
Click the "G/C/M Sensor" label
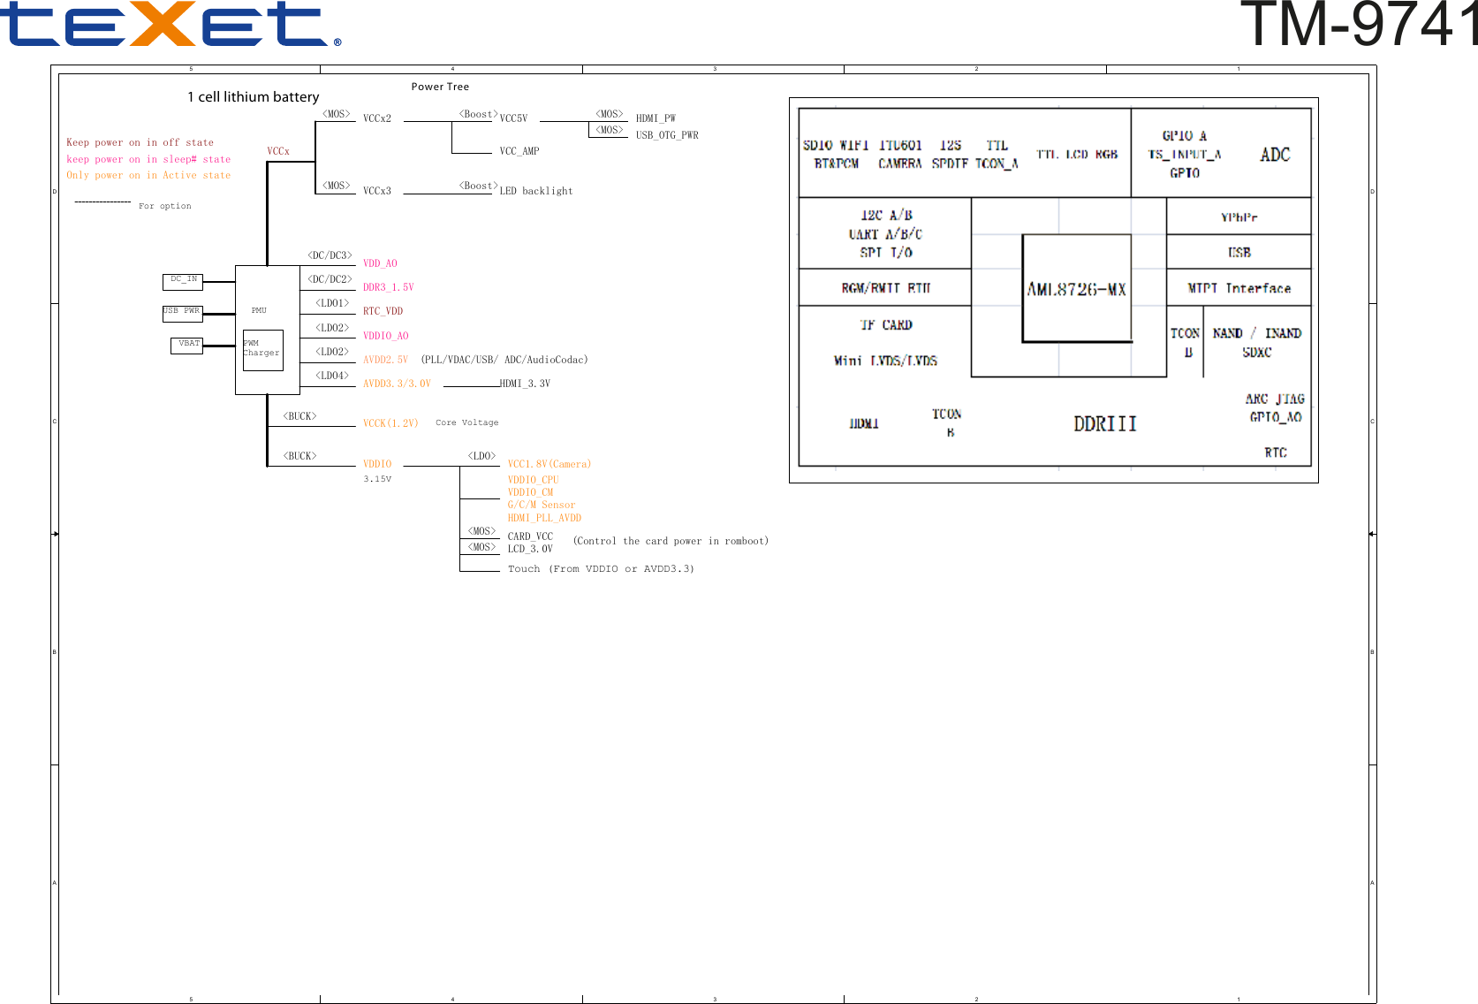(542, 505)
